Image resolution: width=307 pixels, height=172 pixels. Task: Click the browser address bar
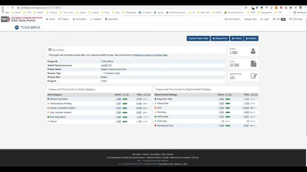[x=129, y=8]
